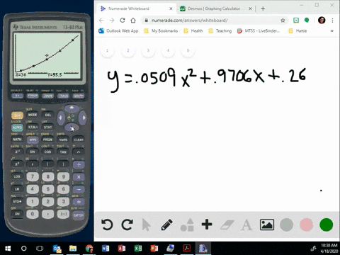Click calculator WINDOW key
The height and width of the screenshot is (255, 340).
(33, 96)
